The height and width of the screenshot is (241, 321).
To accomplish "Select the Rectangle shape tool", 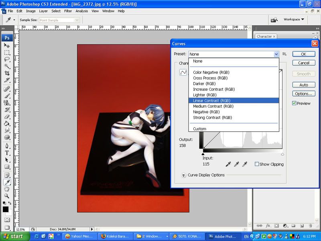I will pos(7,167).
